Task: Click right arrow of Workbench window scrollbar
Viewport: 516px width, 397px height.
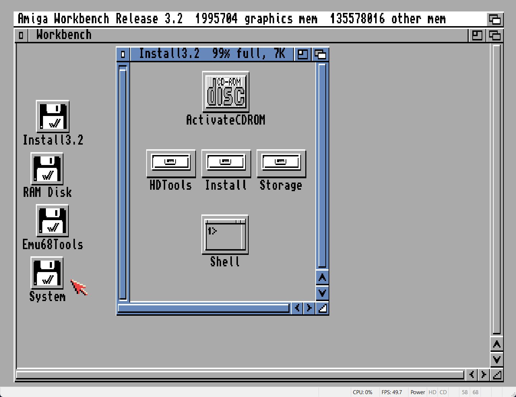Action: click(484, 375)
